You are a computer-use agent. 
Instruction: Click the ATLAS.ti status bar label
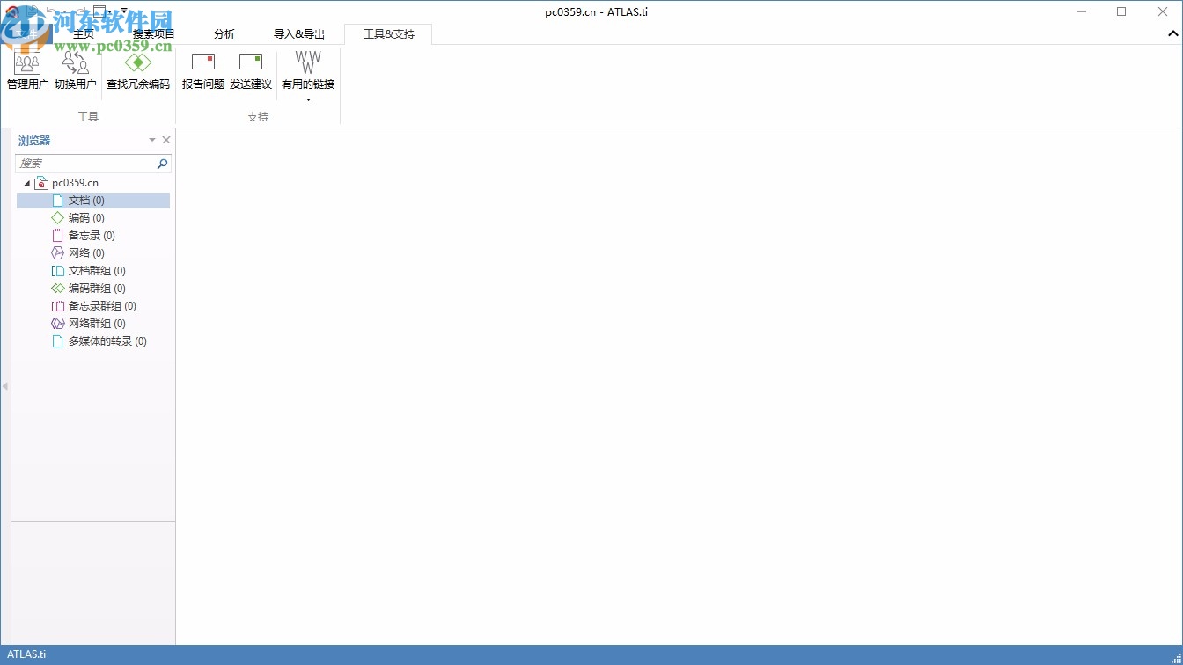[x=26, y=654]
